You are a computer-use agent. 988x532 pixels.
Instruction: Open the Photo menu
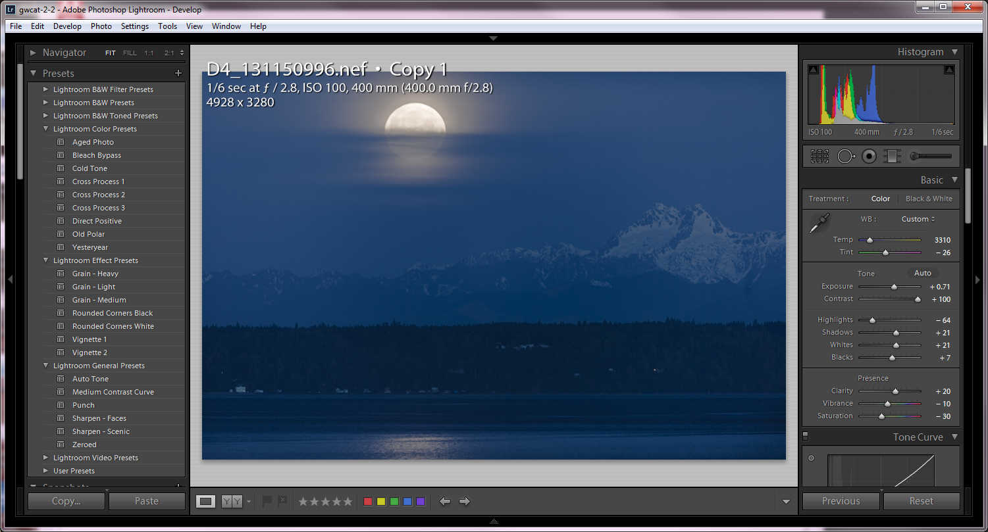tap(101, 26)
